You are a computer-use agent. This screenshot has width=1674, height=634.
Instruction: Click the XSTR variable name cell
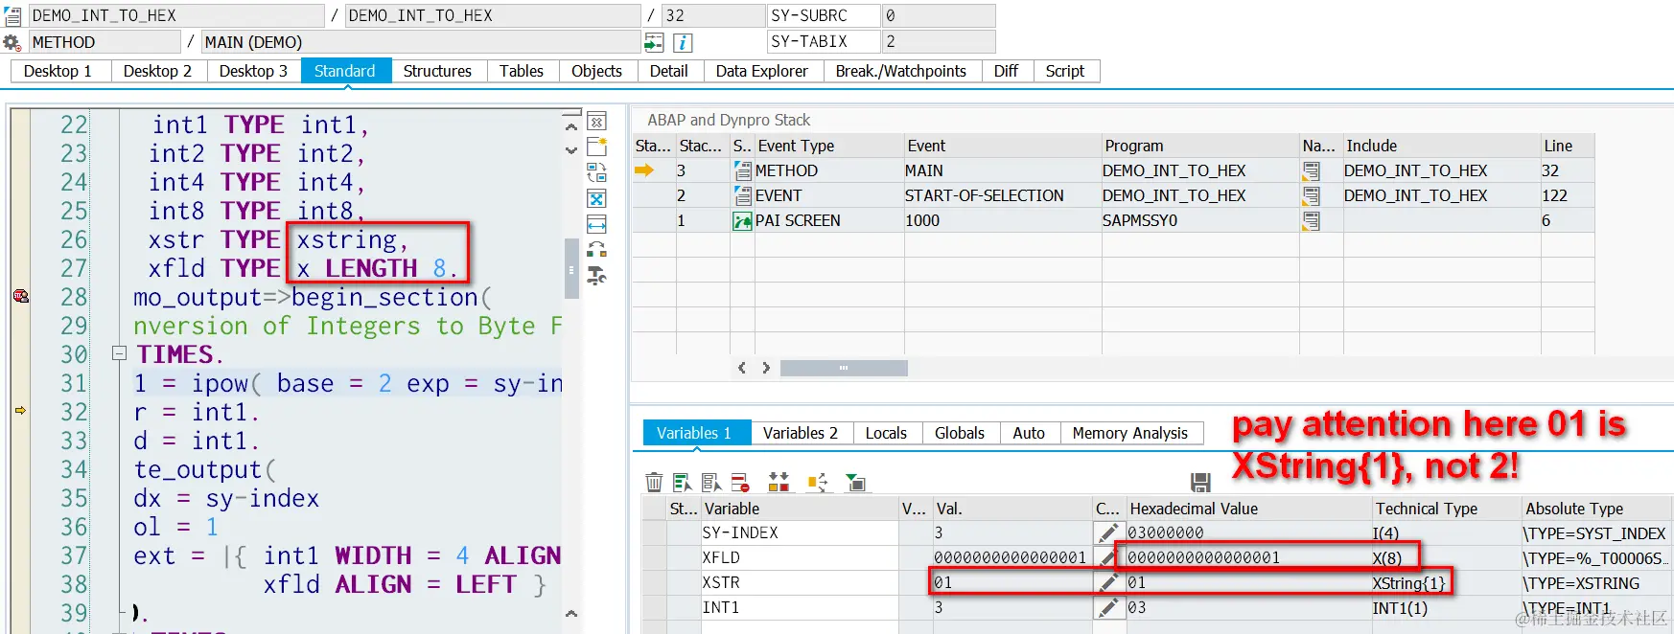(x=800, y=582)
